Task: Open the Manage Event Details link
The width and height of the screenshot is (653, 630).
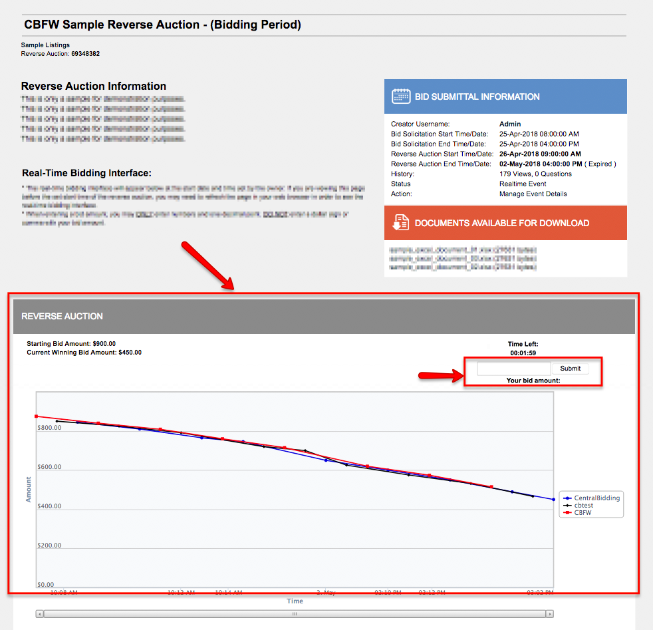Action: tap(533, 194)
